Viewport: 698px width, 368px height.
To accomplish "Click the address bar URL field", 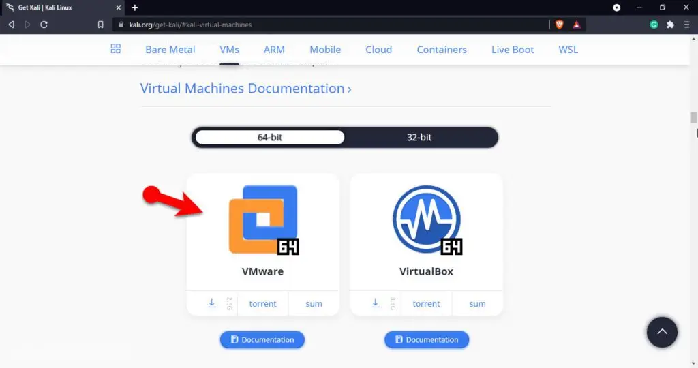I will click(327, 25).
